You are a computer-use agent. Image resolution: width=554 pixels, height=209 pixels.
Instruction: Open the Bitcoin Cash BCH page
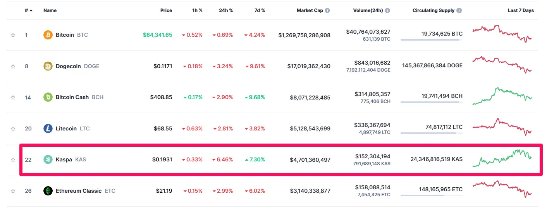click(x=80, y=97)
